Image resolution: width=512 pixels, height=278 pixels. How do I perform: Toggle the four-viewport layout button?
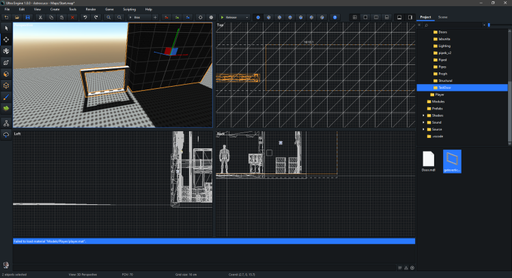pyautogui.click(x=354, y=16)
